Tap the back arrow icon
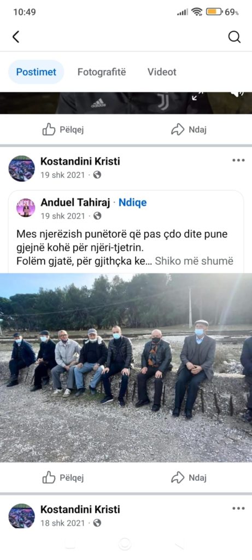Screen dimensions: 252x560 point(16,37)
